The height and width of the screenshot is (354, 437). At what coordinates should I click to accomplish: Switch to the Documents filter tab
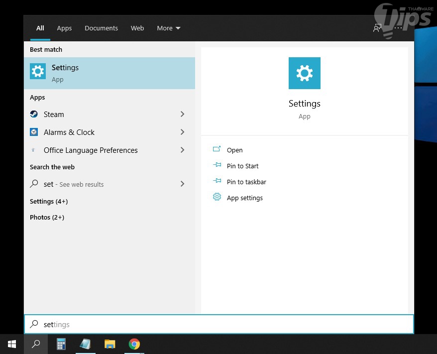point(101,28)
